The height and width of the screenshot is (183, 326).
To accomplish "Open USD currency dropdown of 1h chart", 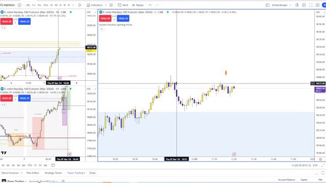I will (91, 12).
